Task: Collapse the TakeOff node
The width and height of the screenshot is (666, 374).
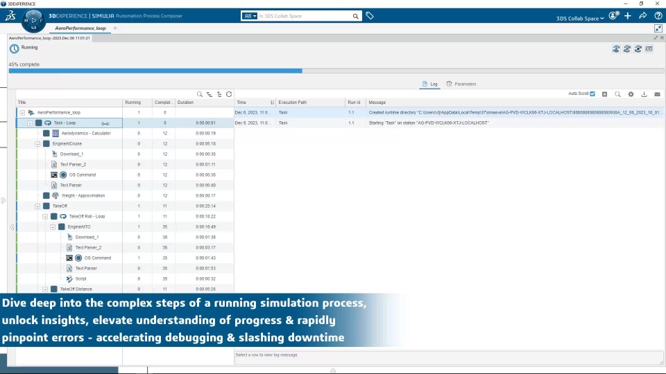Action: (37, 206)
